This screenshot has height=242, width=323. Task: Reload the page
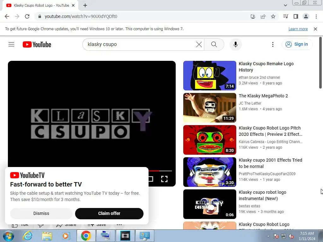(27, 16)
